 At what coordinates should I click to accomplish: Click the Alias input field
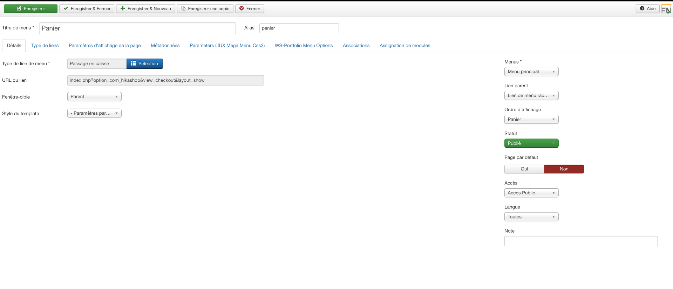pyautogui.click(x=299, y=28)
